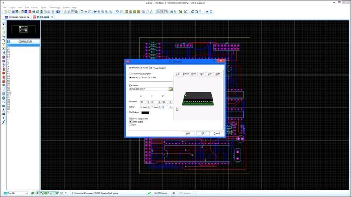Close the PCB Layout tab
Screen dimensions: 351x197
(52, 17)
